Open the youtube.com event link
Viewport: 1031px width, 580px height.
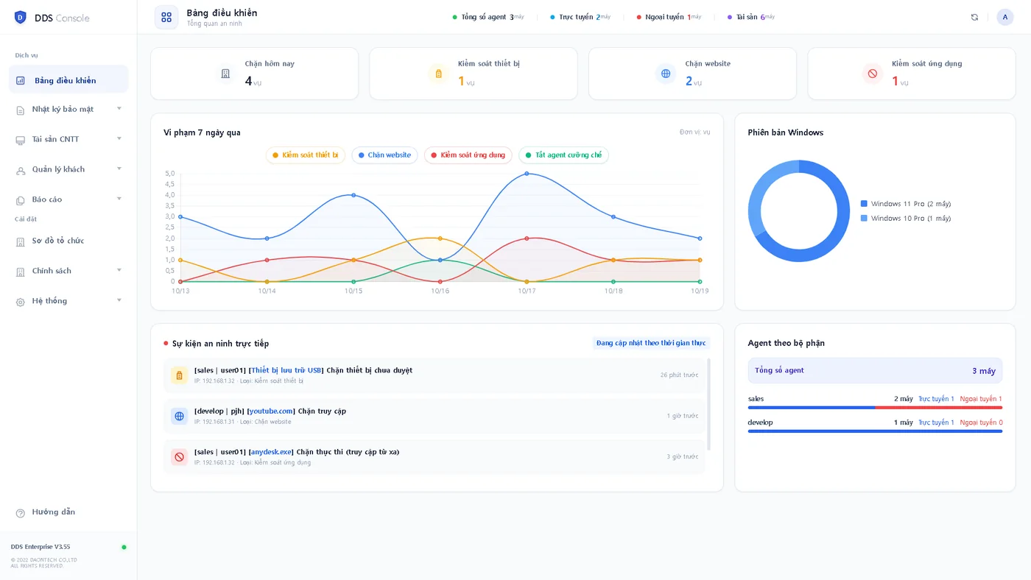tap(271, 411)
